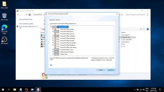Screen dimensions: 164x92
Task: Click the Back button in Office setup
Action: pos(101,70)
